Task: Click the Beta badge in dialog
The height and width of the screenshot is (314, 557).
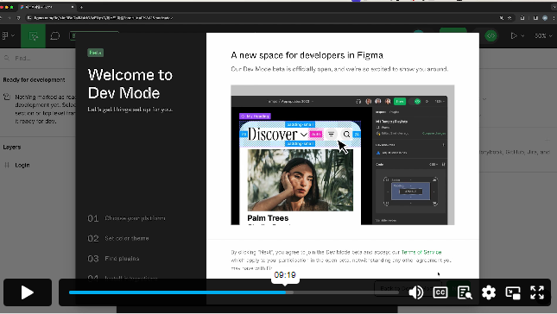Action: pyautogui.click(x=95, y=53)
